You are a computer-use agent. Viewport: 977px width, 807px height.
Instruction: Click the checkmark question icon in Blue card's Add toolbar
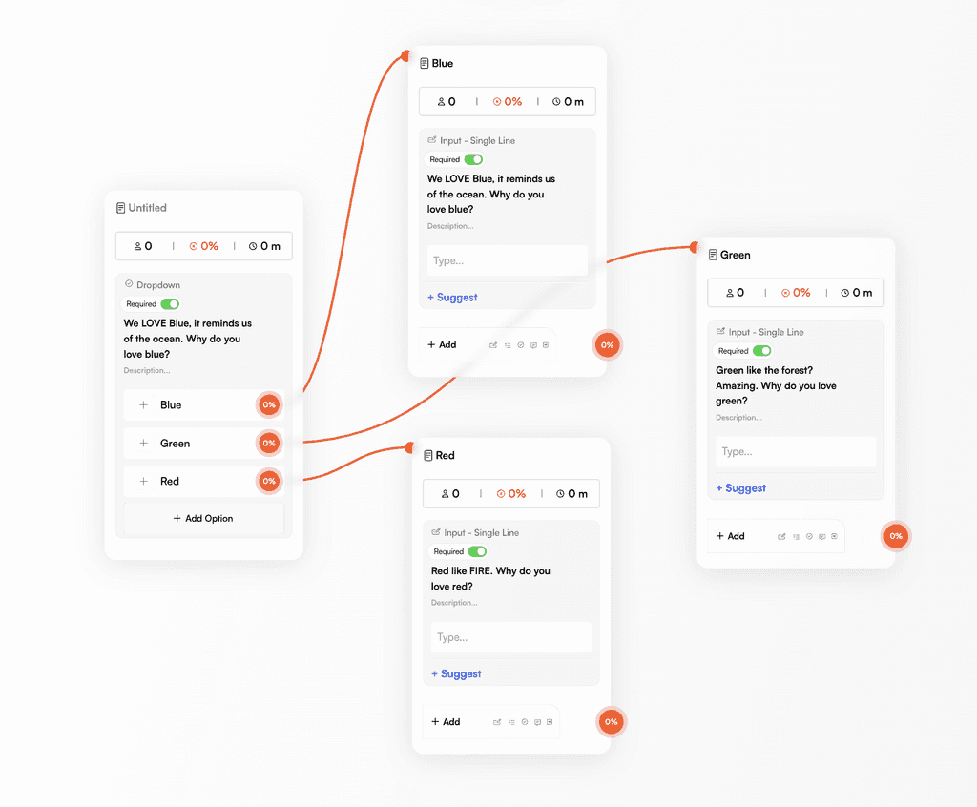[521, 345]
